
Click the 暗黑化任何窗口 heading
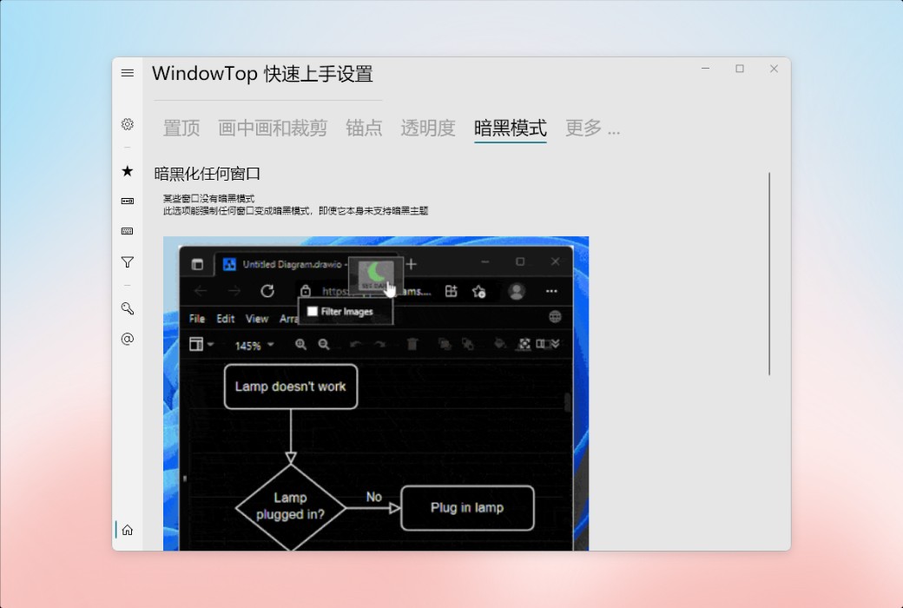208,174
